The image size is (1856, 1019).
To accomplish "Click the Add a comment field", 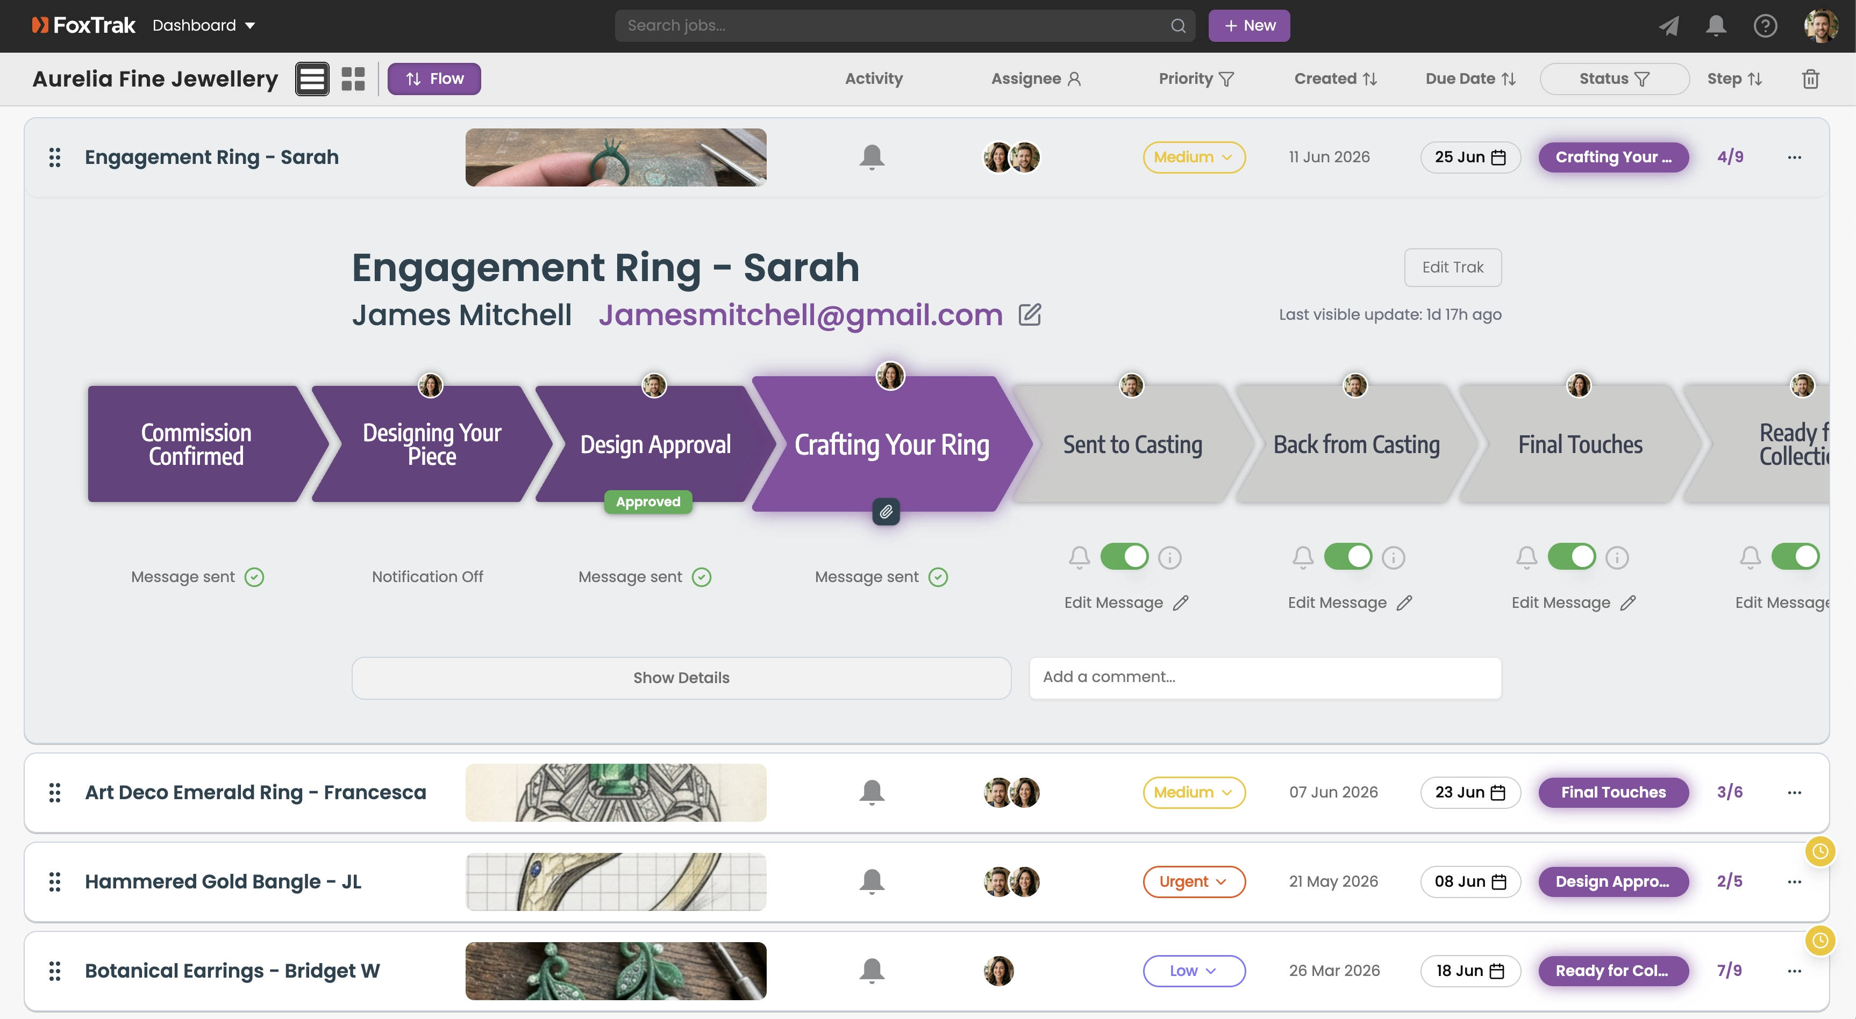I will [1265, 678].
